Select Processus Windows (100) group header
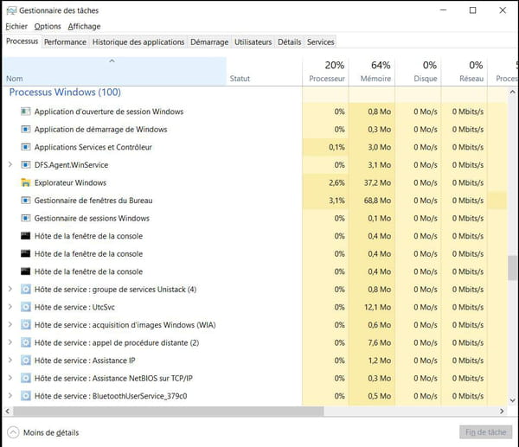Screen dimensions: 519x447 point(65,92)
